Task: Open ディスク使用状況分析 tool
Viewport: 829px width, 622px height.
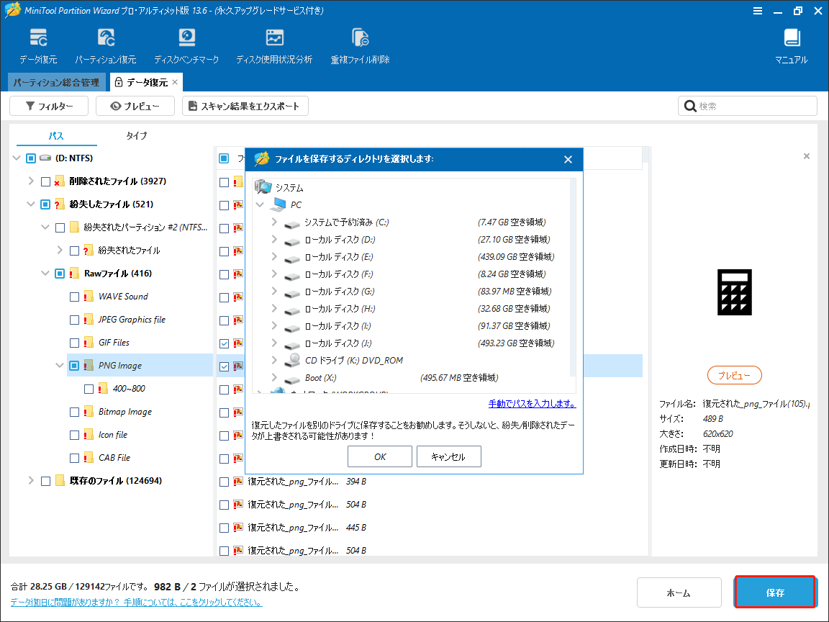Action: (x=274, y=47)
